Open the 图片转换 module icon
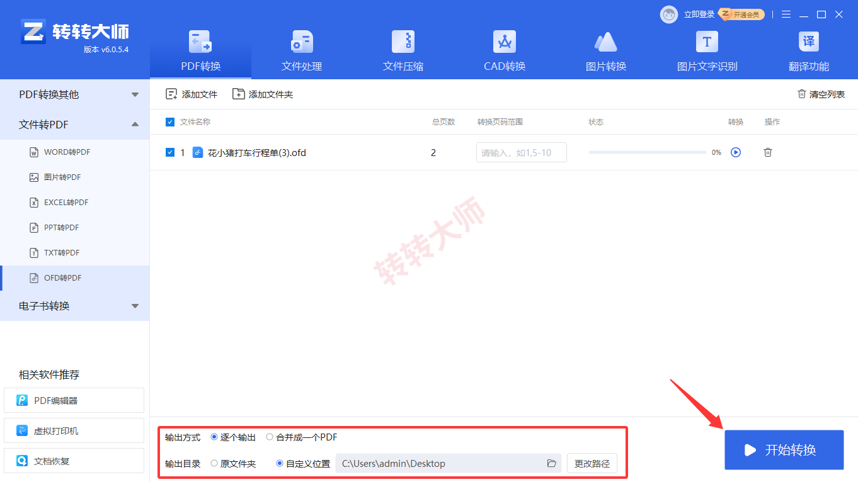858x482 pixels. (606, 42)
